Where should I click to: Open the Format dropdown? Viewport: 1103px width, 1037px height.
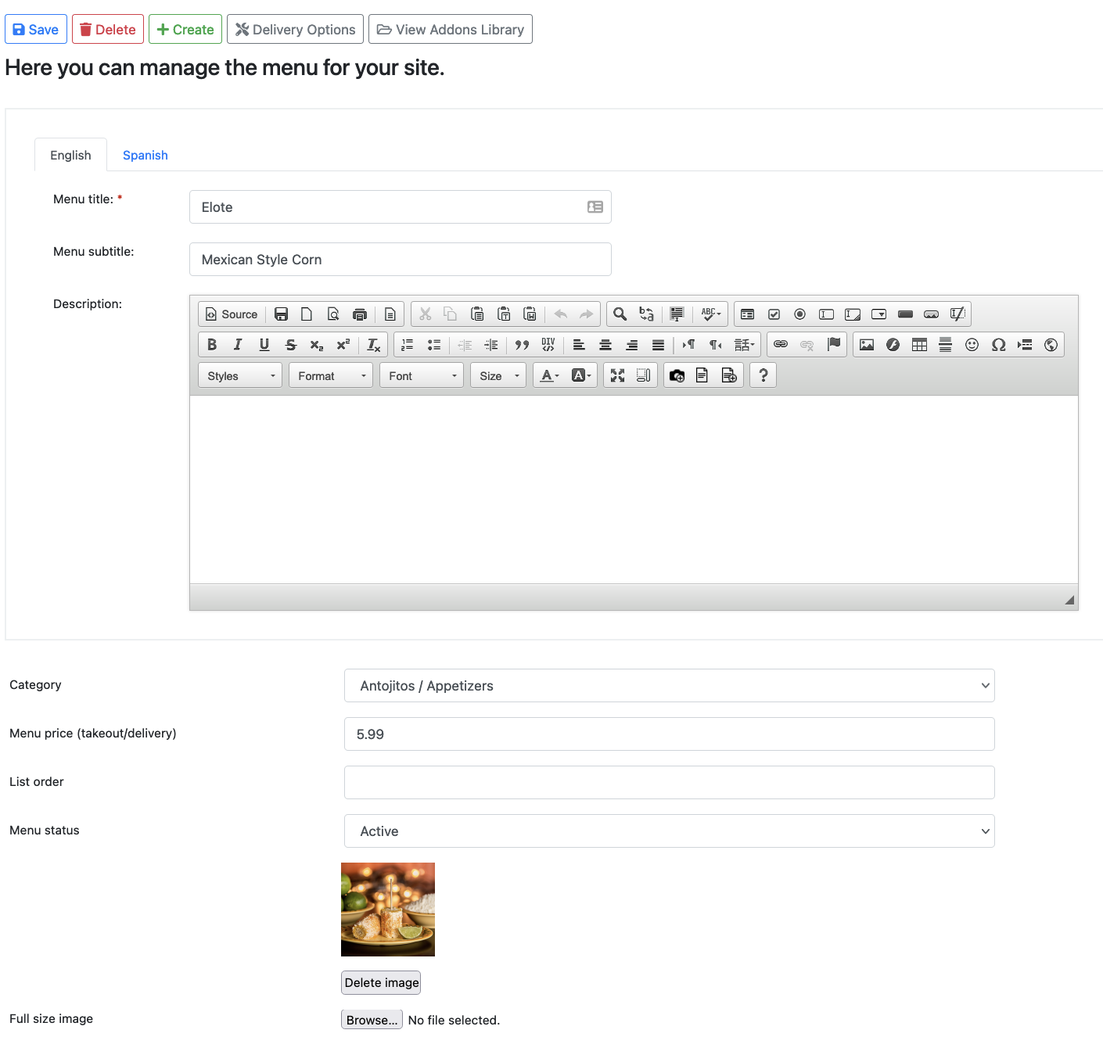(x=330, y=376)
